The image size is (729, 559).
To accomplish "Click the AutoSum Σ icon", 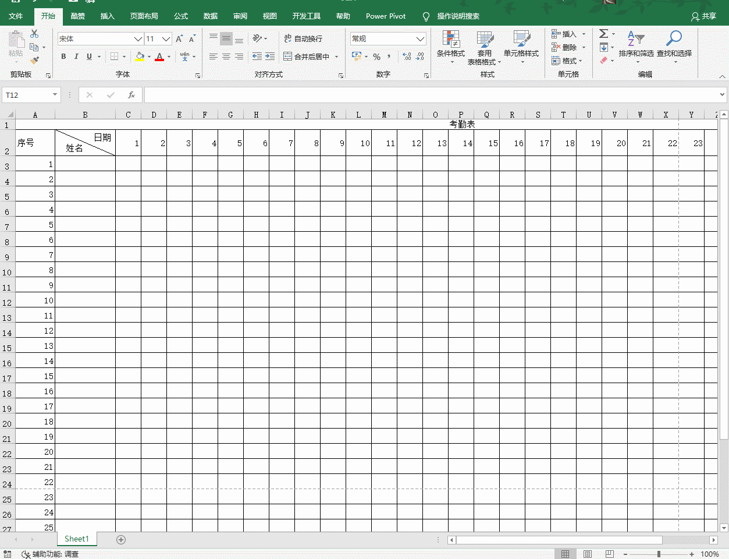I will pyautogui.click(x=604, y=34).
